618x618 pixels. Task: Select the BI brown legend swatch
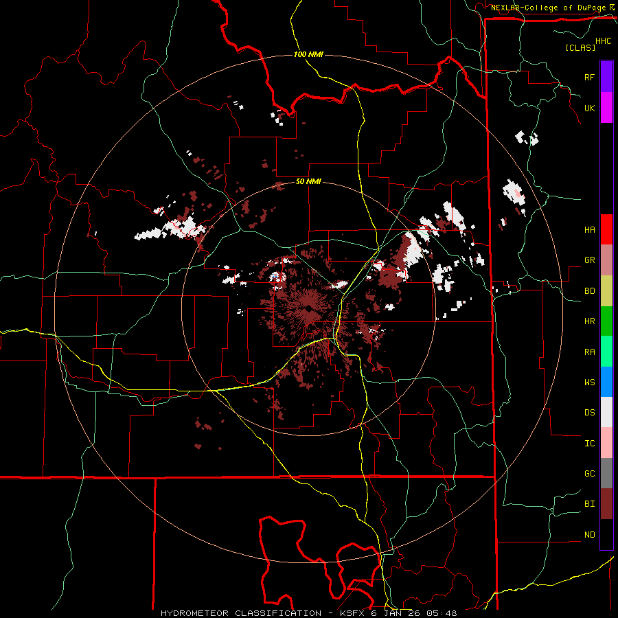(606, 504)
